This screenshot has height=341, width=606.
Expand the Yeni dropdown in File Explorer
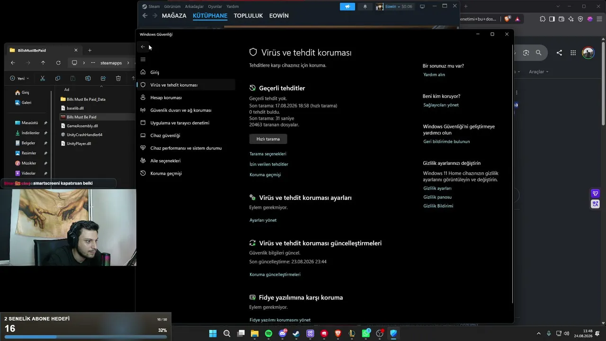20,78
